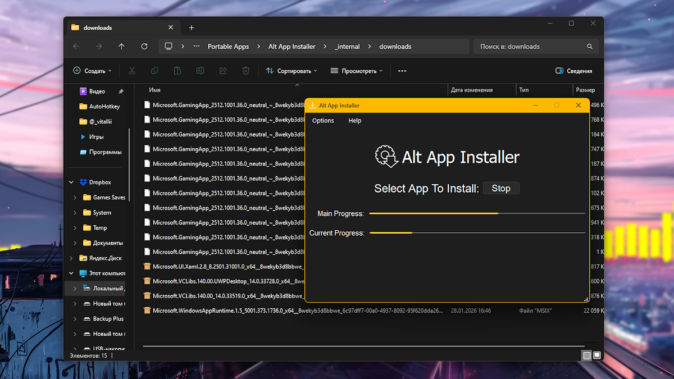Select the downloads Explorer tab

coord(124,28)
